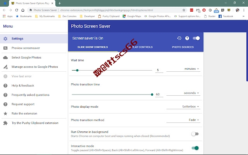
Task: Open Frequently asked questions
Action: 34,95
